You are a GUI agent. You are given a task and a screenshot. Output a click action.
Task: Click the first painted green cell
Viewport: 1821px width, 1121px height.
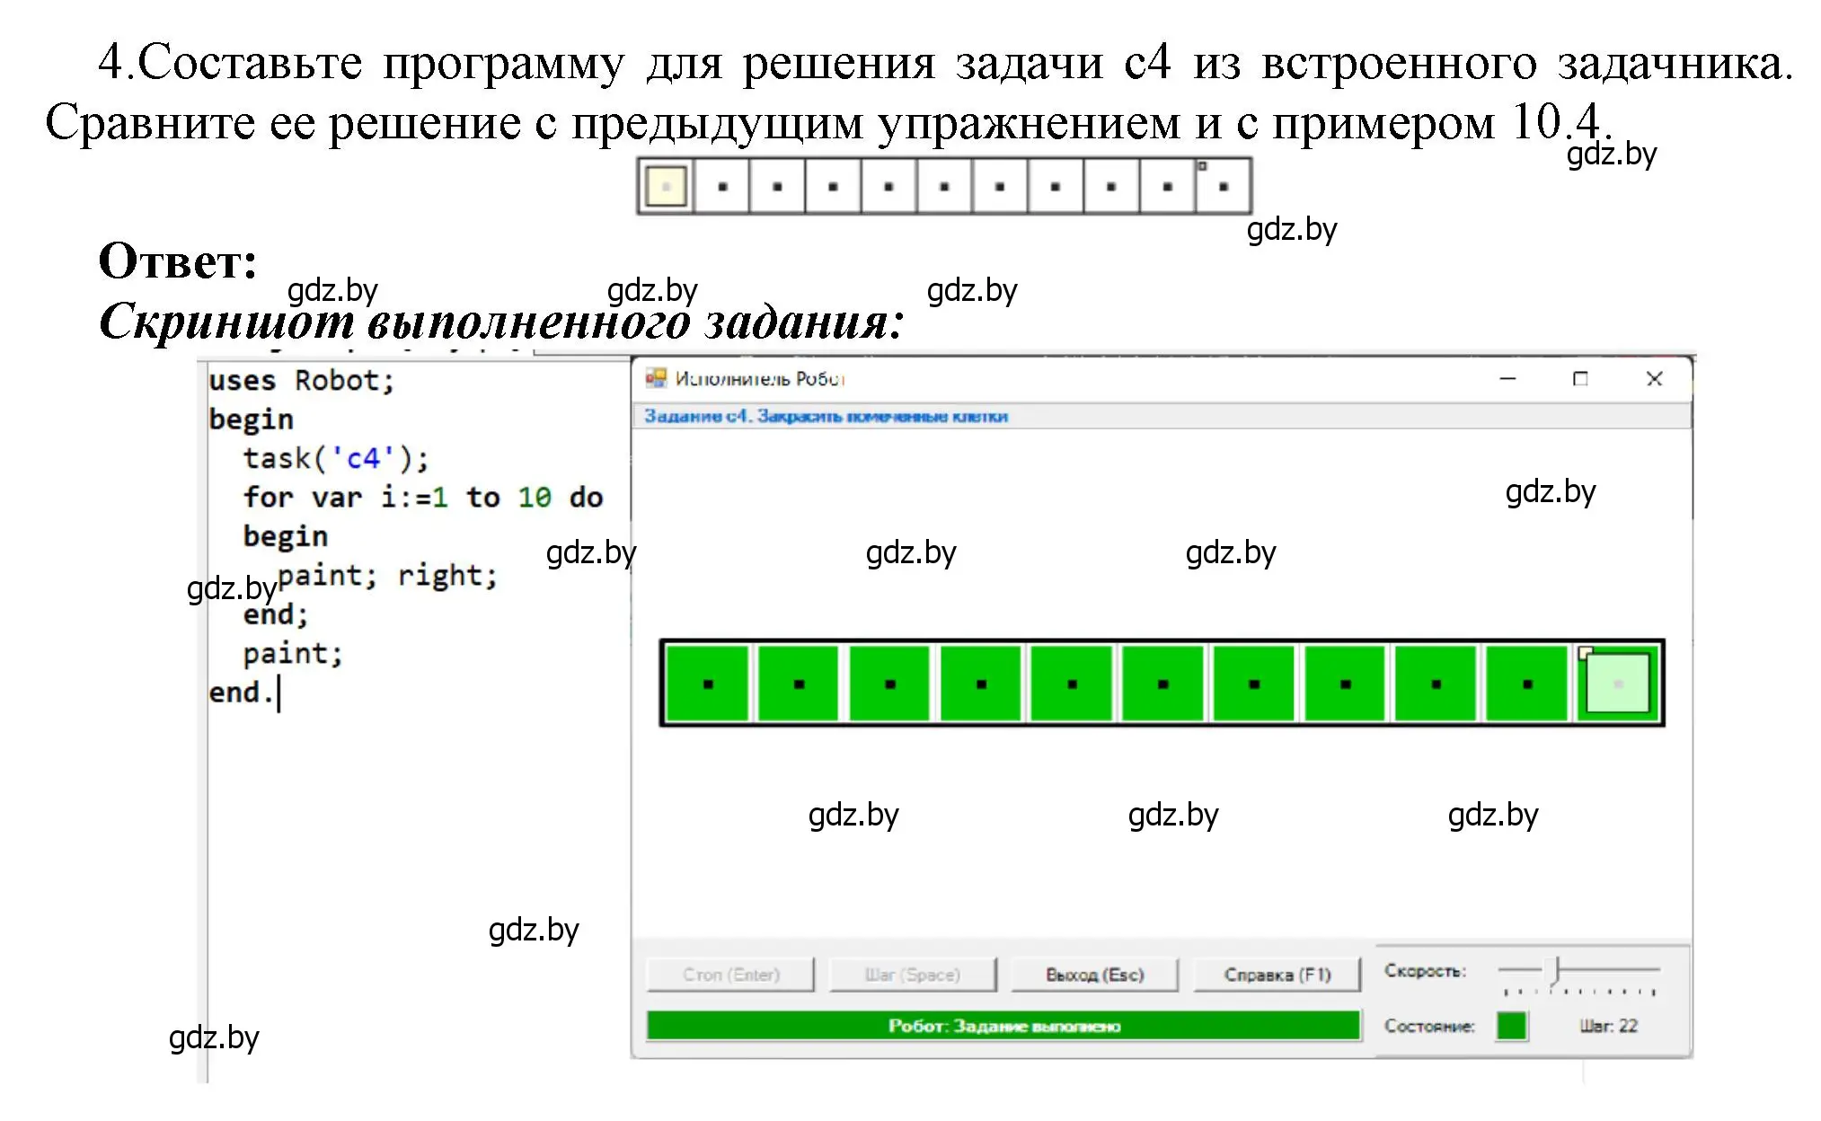pyautogui.click(x=708, y=684)
